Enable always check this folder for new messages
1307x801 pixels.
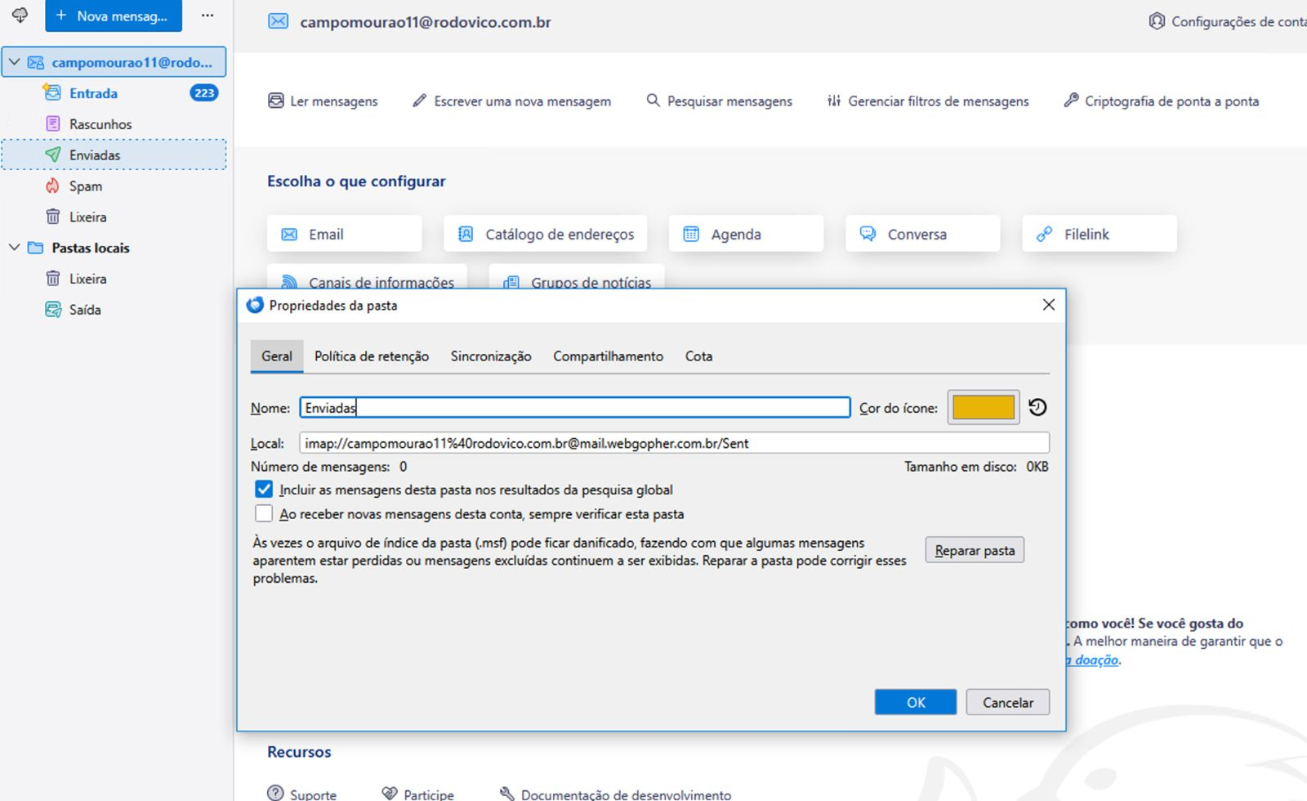263,514
